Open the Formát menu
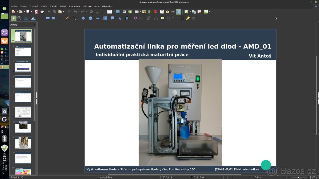 click(x=53, y=6)
